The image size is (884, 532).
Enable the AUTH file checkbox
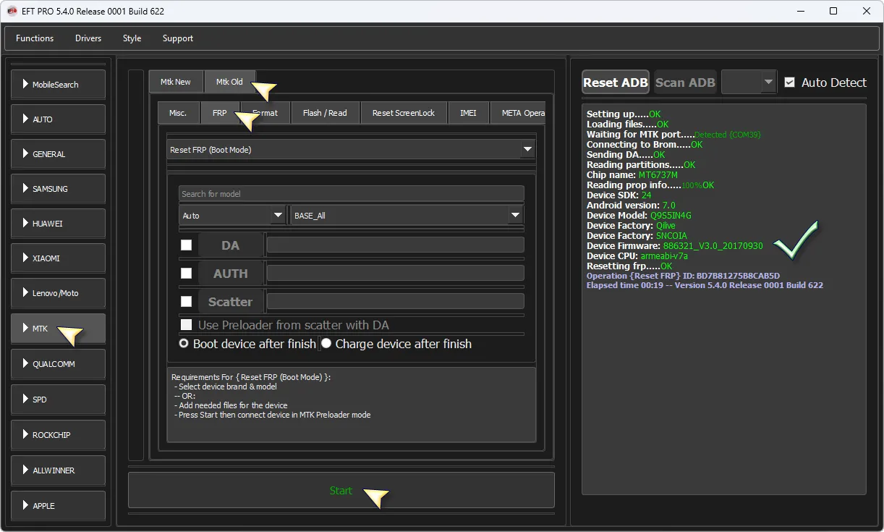point(187,274)
